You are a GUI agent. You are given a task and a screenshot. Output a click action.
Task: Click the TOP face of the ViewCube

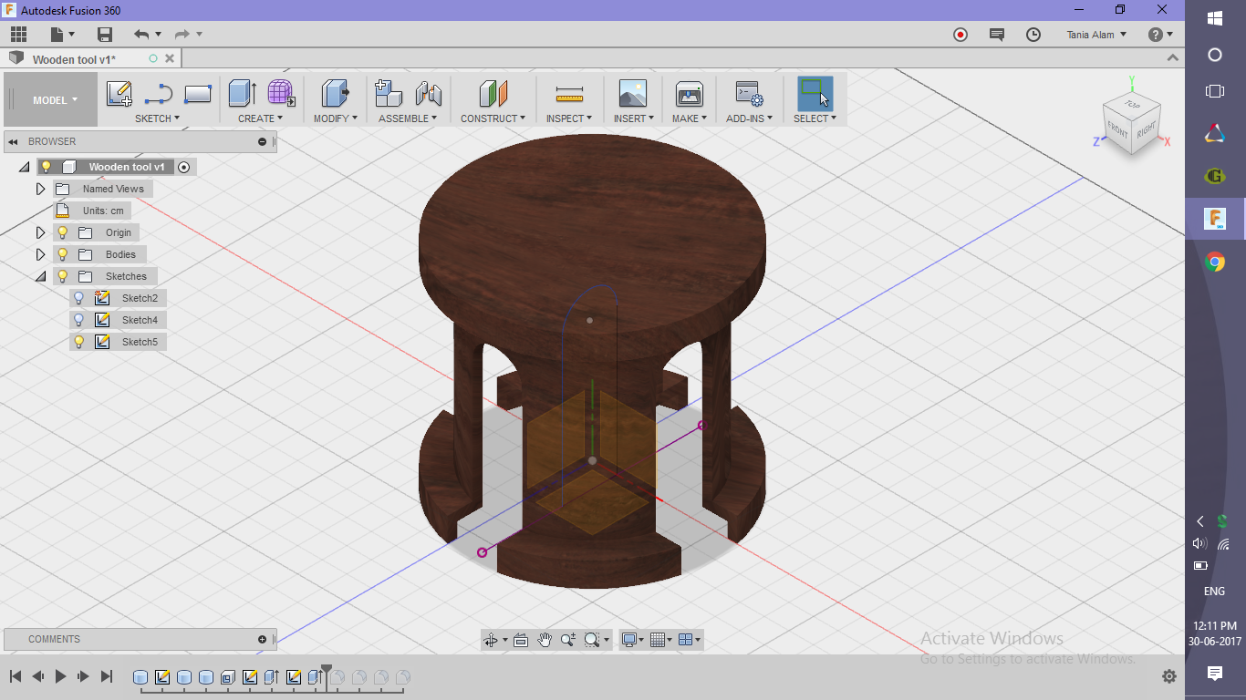pos(1133,105)
